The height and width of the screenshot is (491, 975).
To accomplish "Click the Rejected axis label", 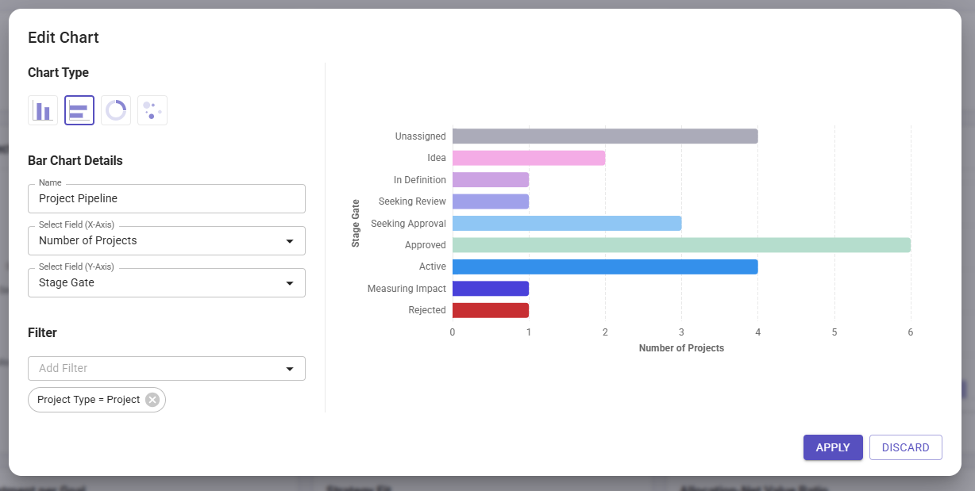I will (427, 310).
